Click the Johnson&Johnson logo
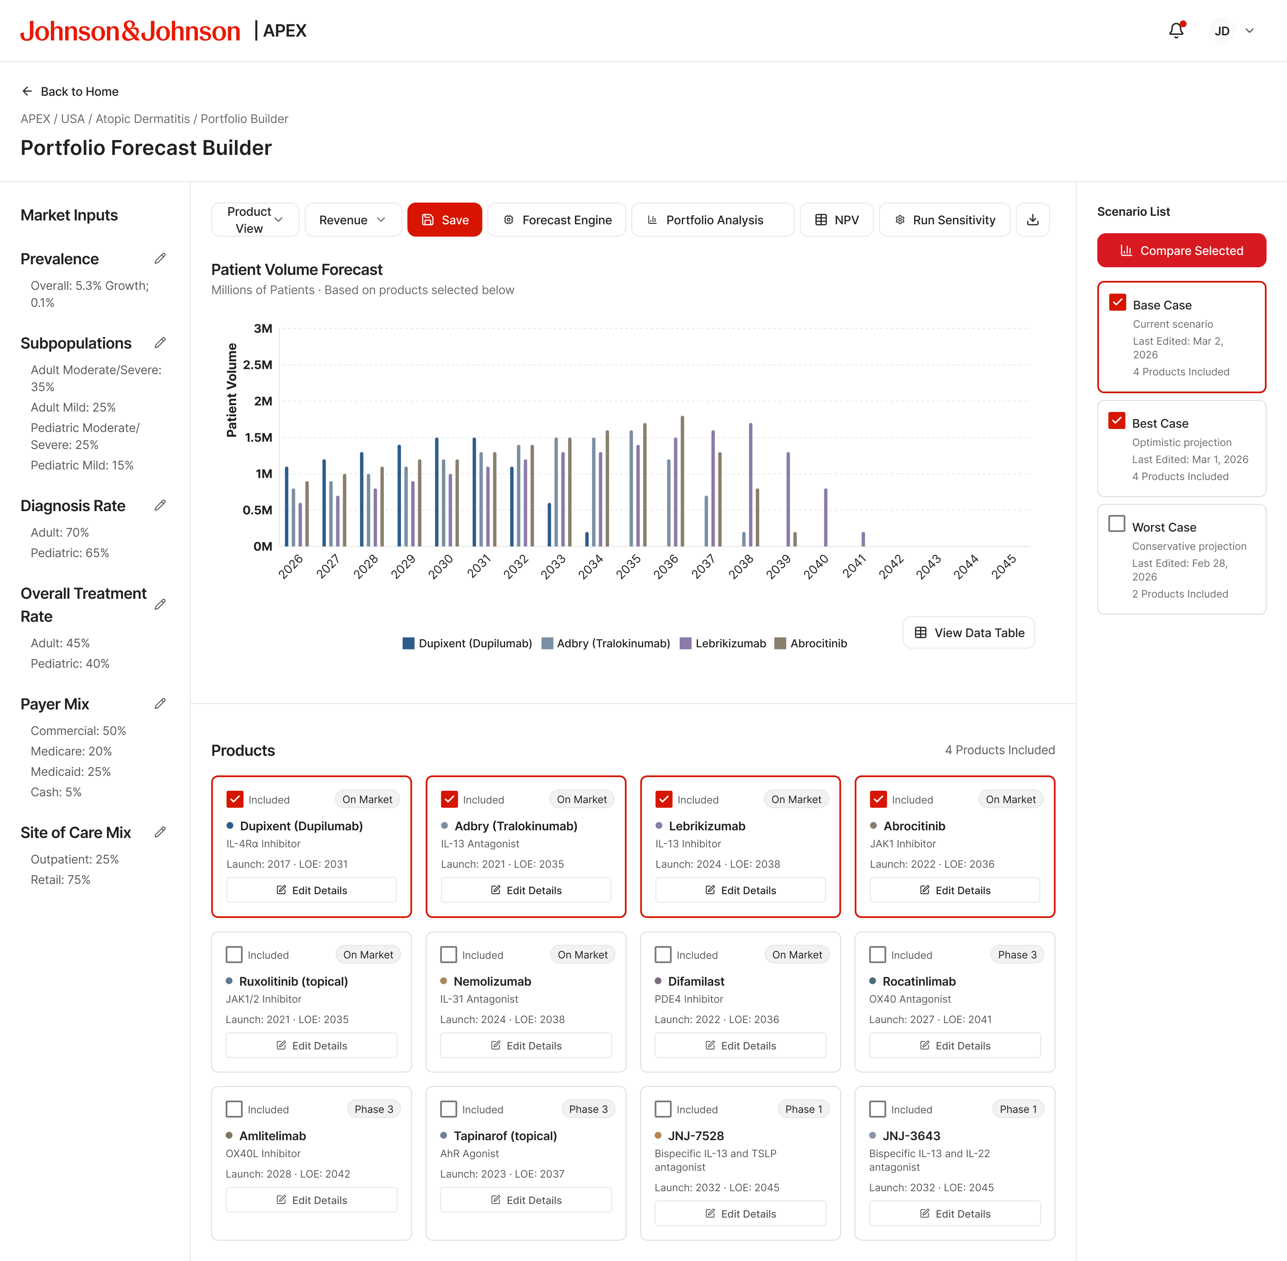This screenshot has width=1287, height=1261. pos(130,31)
